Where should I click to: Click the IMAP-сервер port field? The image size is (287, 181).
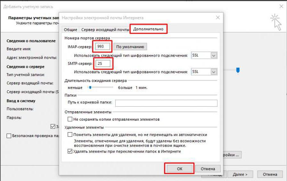pyautogui.click(x=102, y=46)
